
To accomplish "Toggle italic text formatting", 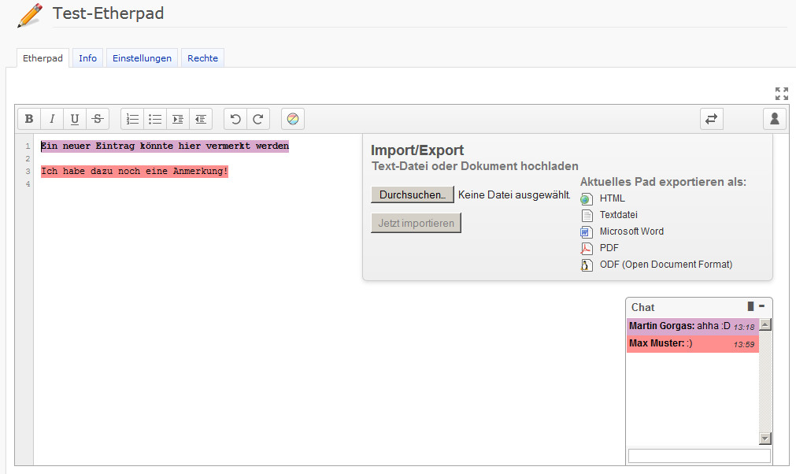I will [x=52, y=119].
